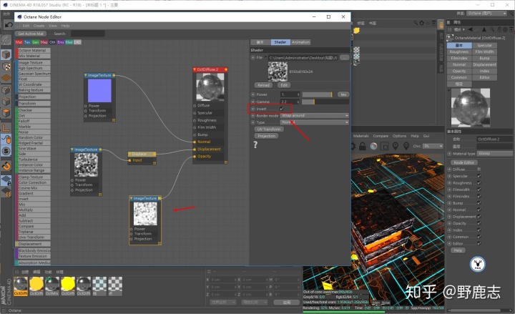Click the orange magnet snap icon
The image size is (515, 314).
click(x=6, y=166)
